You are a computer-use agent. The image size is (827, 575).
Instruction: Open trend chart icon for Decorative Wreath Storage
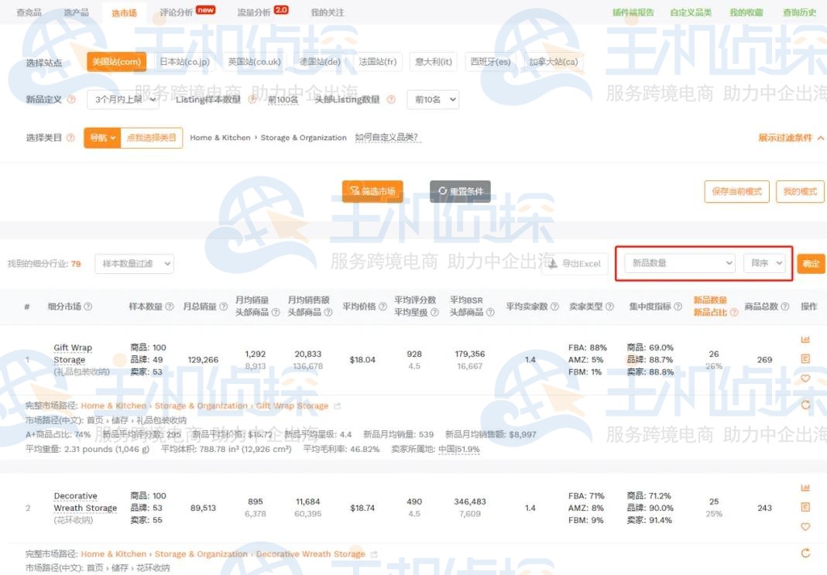(805, 488)
